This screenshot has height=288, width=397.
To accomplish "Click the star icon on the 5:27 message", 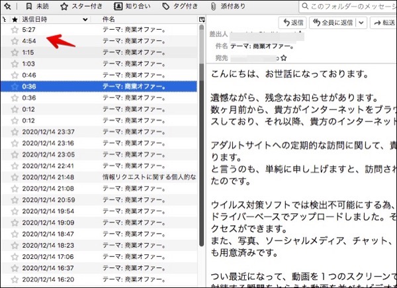I will (x=15, y=30).
